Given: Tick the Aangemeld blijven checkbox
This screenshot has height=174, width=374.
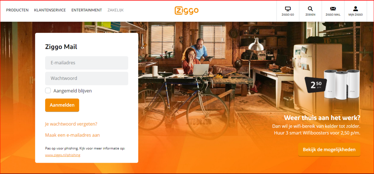Looking at the screenshot, I should pos(48,90).
